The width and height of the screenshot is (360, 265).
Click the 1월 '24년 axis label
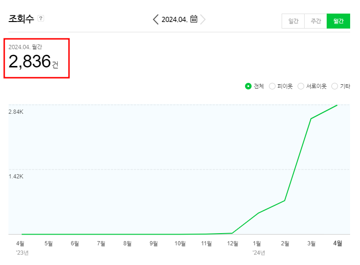(259, 248)
